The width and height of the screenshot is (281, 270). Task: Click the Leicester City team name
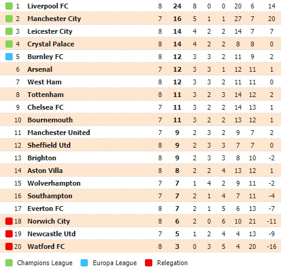pyautogui.click(x=50, y=31)
